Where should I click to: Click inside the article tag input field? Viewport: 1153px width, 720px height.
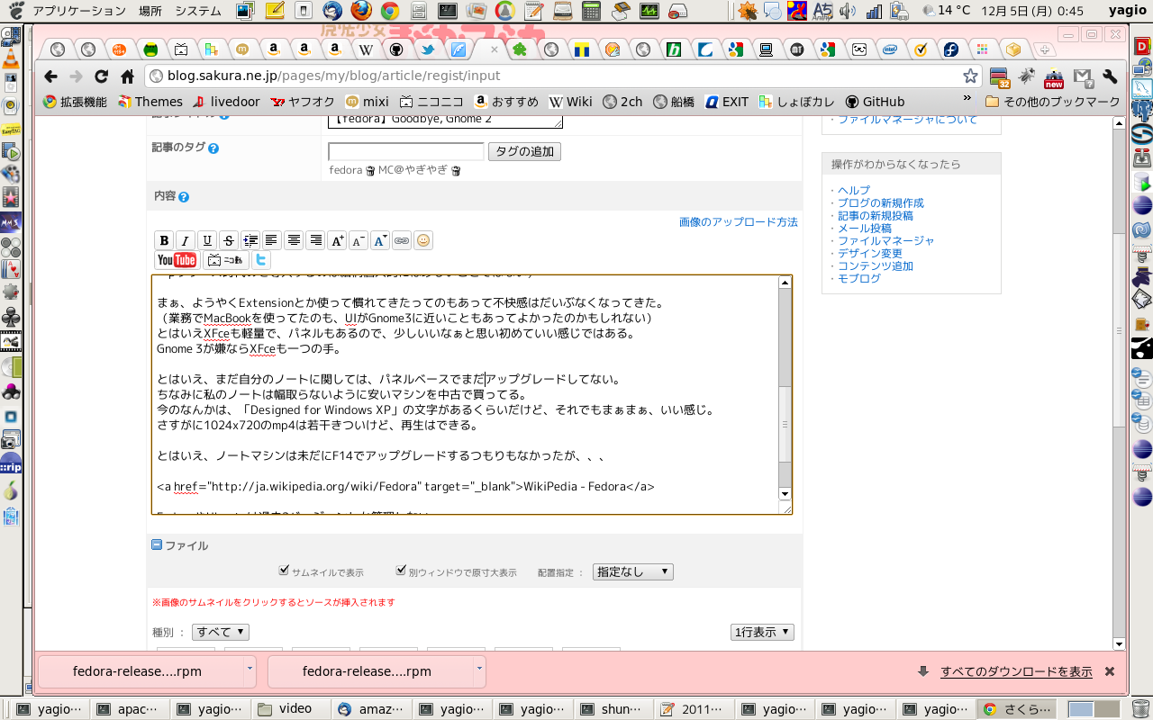405,151
